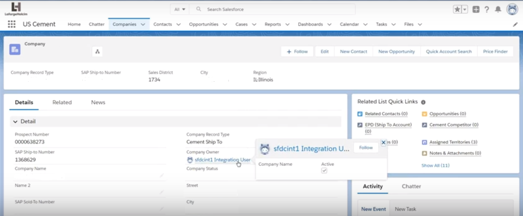Screen dimensions: 523x216
Task: Open the Assigned Territories (3) link
Action: point(453,142)
